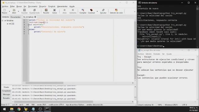Click the Cerrar toolbar icon
The image size is (199, 112).
tap(54, 11)
